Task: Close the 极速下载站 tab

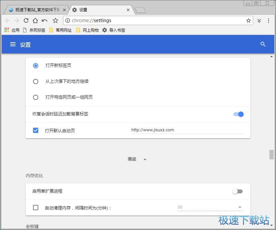Action: point(64,10)
